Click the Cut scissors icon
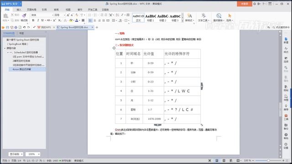 coord(12,15)
